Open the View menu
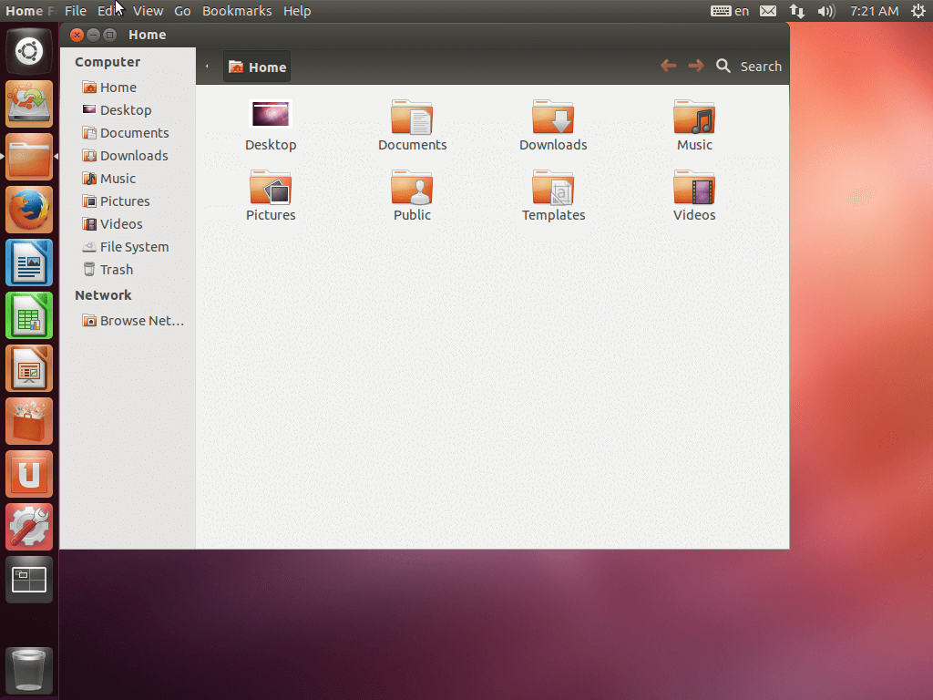933x700 pixels. tap(149, 11)
